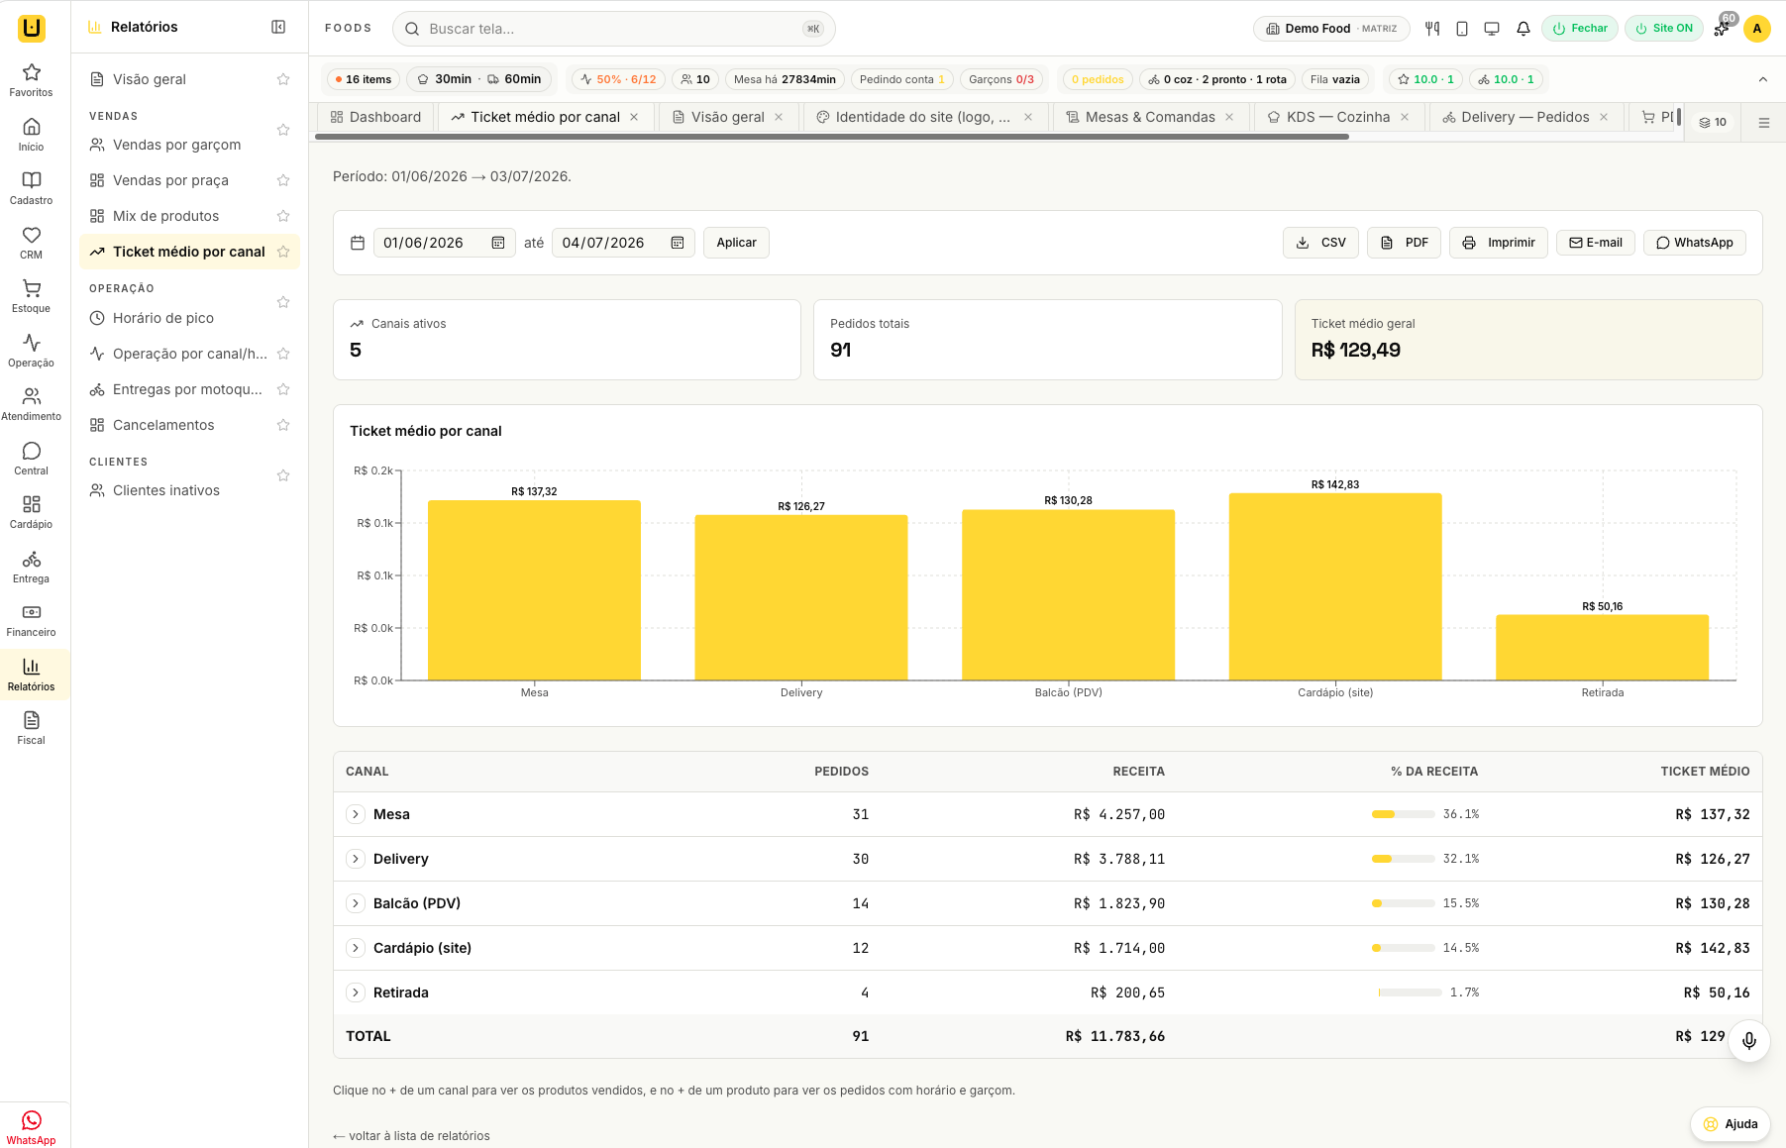This screenshot has width=1786, height=1148.
Task: Click voltar à lista de relatórios link
Action: coord(411,1136)
